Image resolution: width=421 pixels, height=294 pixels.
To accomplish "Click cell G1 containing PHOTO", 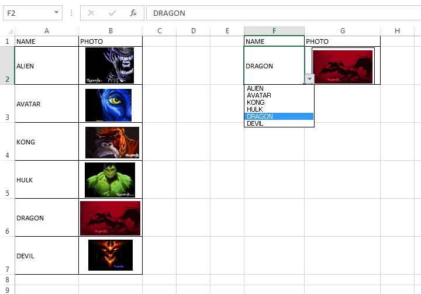I will click(x=342, y=41).
